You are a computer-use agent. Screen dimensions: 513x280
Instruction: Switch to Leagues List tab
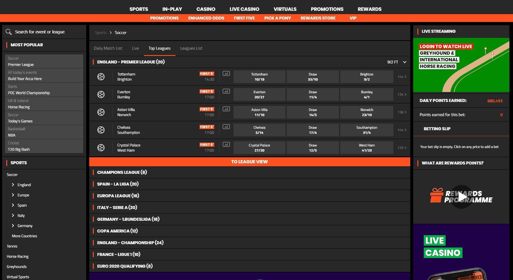click(x=191, y=48)
